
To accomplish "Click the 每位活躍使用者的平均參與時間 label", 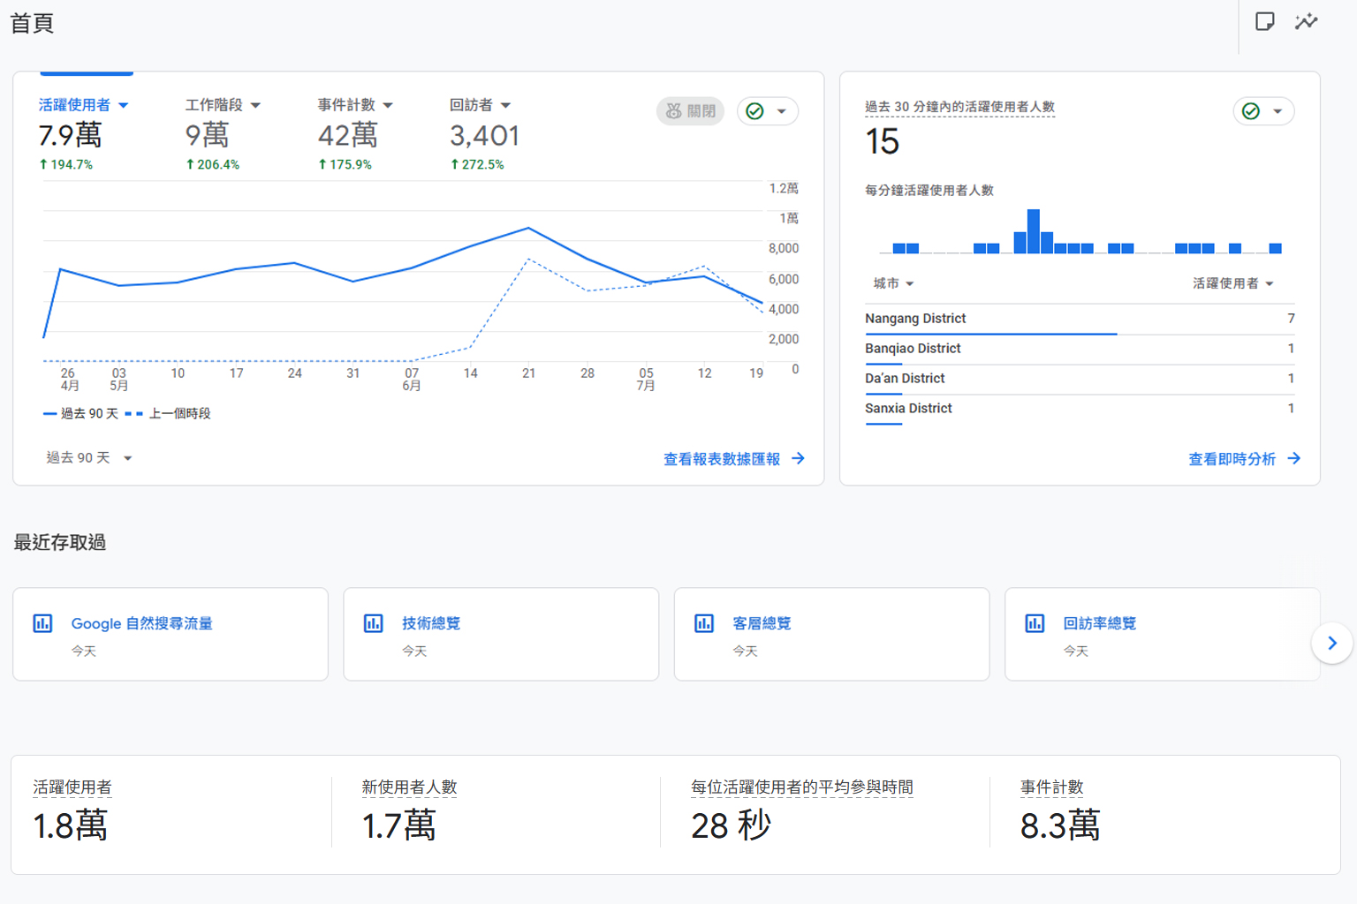I will pyautogui.click(x=802, y=787).
